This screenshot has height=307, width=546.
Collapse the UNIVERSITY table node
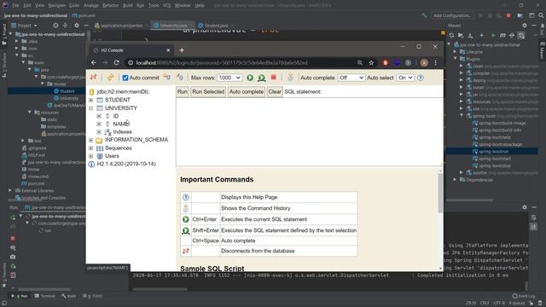coord(91,108)
